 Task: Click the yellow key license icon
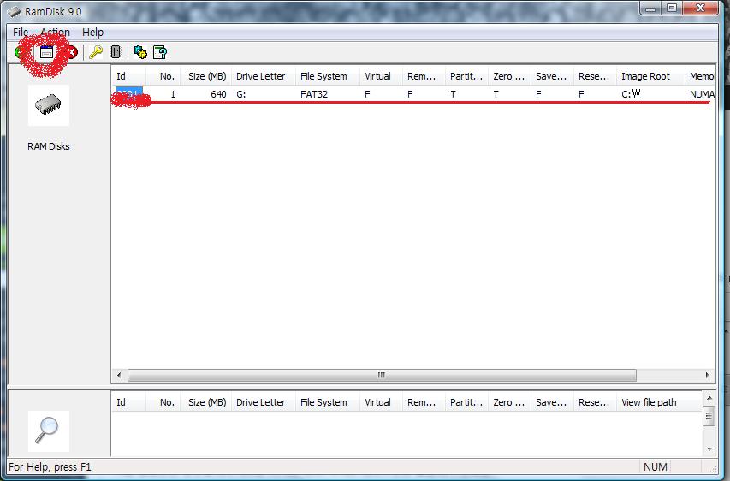[96, 52]
